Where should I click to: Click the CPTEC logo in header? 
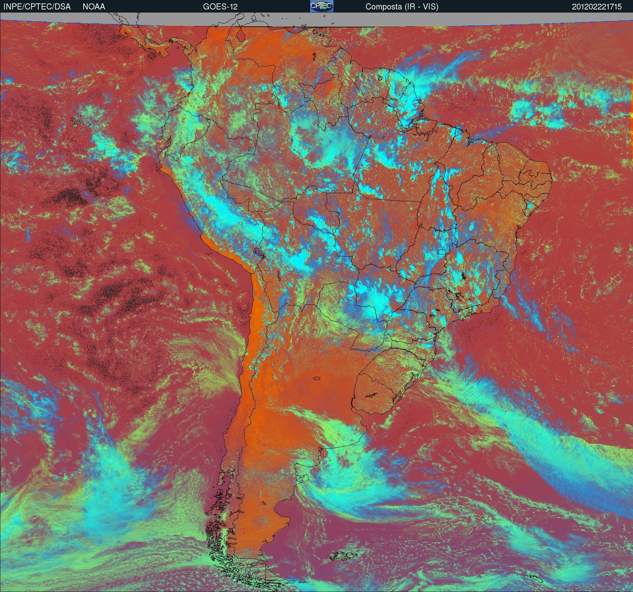coord(322,6)
